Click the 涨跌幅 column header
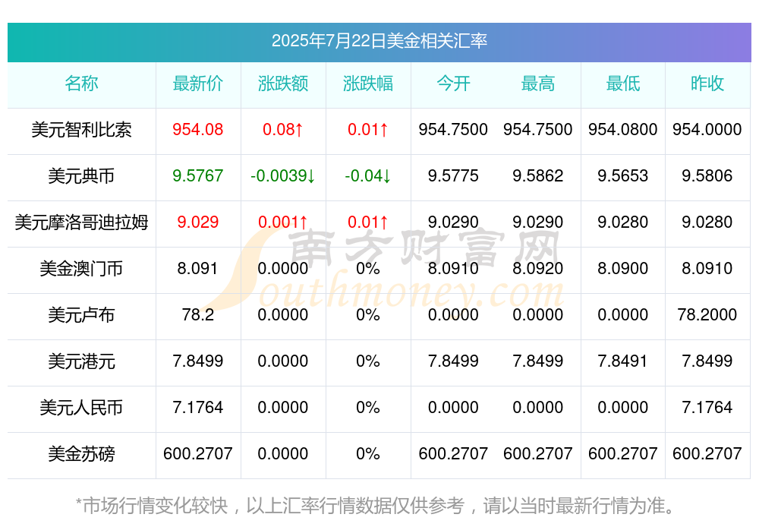The height and width of the screenshot is (530, 759). [x=368, y=84]
